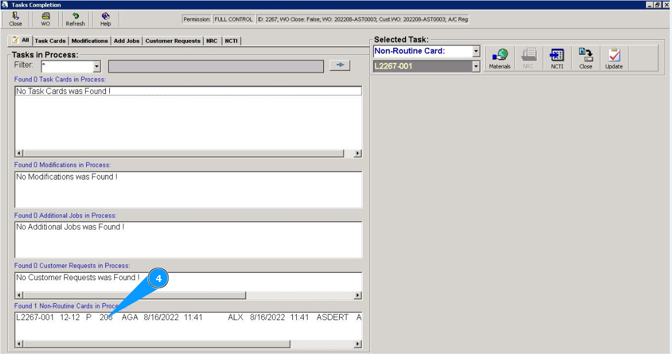The height and width of the screenshot is (355, 672).
Task: Click the FULL CONTROL permission field
Action: [x=234, y=19]
